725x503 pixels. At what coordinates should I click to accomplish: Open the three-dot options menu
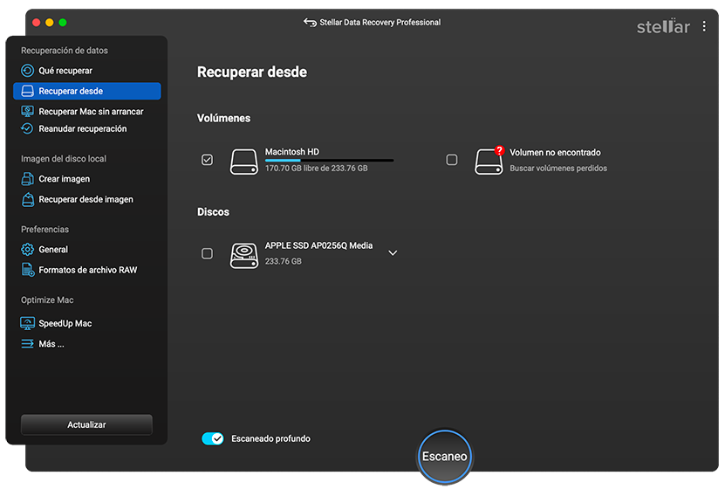point(704,26)
